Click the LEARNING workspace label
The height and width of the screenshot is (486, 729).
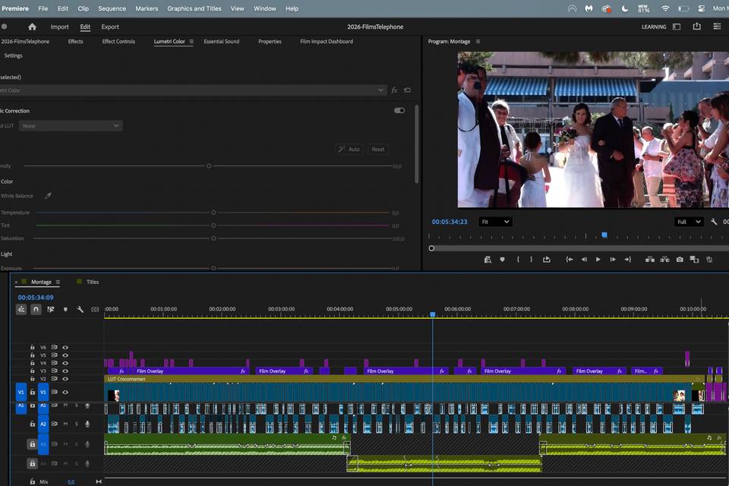pos(654,27)
